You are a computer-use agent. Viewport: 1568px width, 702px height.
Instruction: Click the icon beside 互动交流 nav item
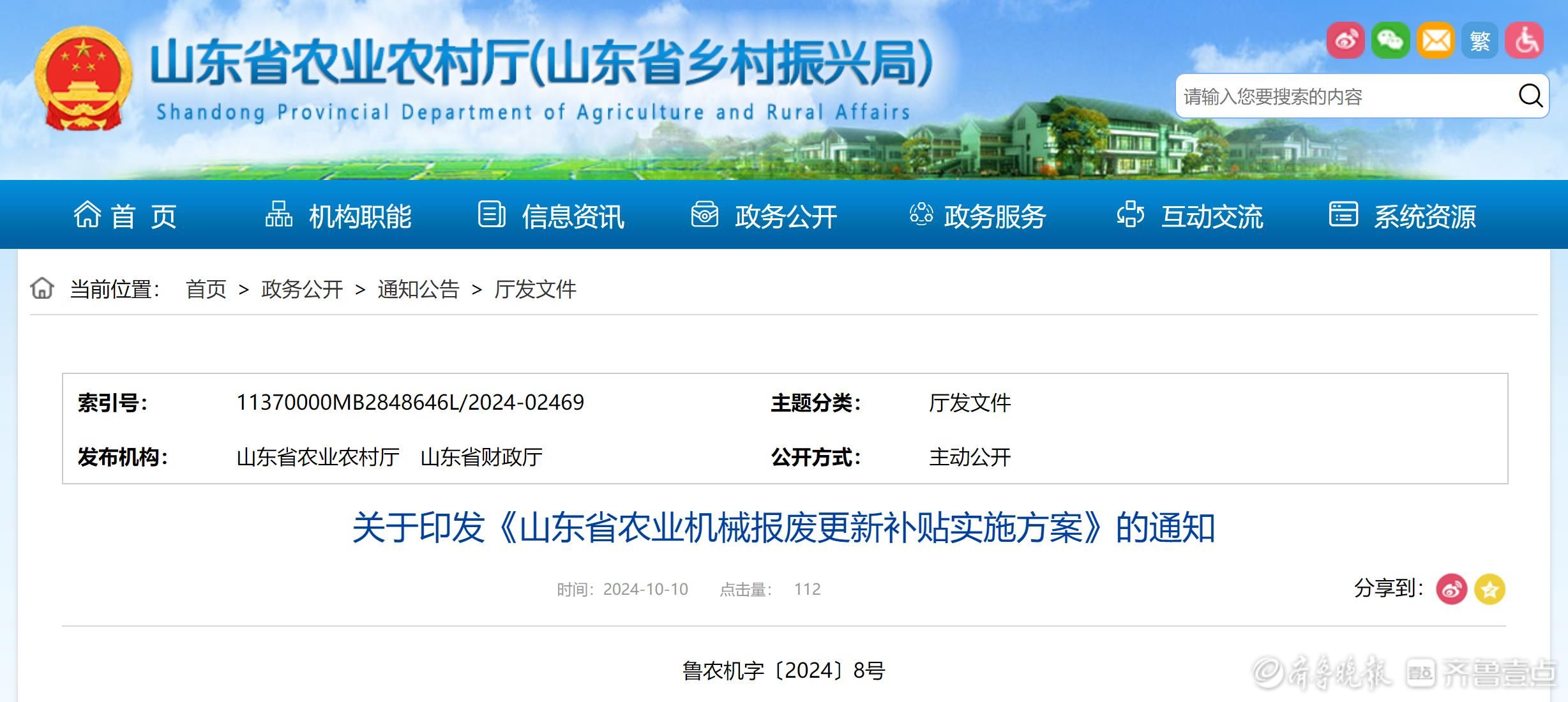[1130, 214]
